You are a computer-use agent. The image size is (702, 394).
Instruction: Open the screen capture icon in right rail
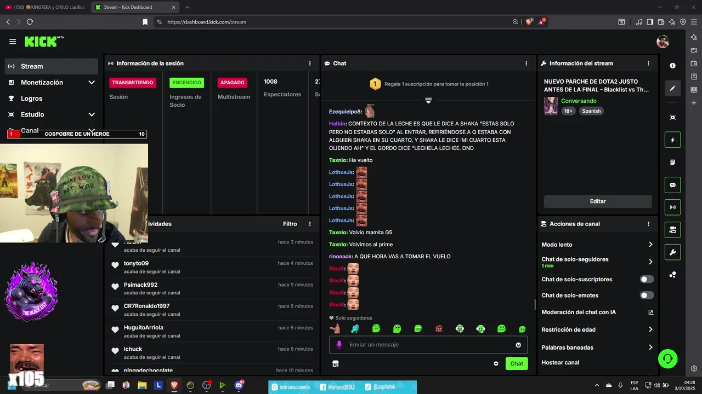[673, 117]
